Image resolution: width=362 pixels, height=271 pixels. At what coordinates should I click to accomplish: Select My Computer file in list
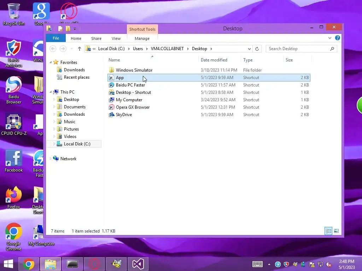point(209,100)
